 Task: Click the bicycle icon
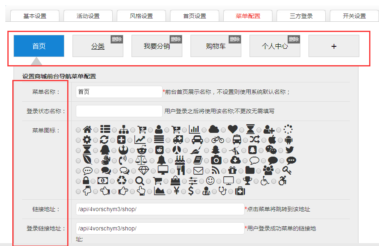click(218, 140)
